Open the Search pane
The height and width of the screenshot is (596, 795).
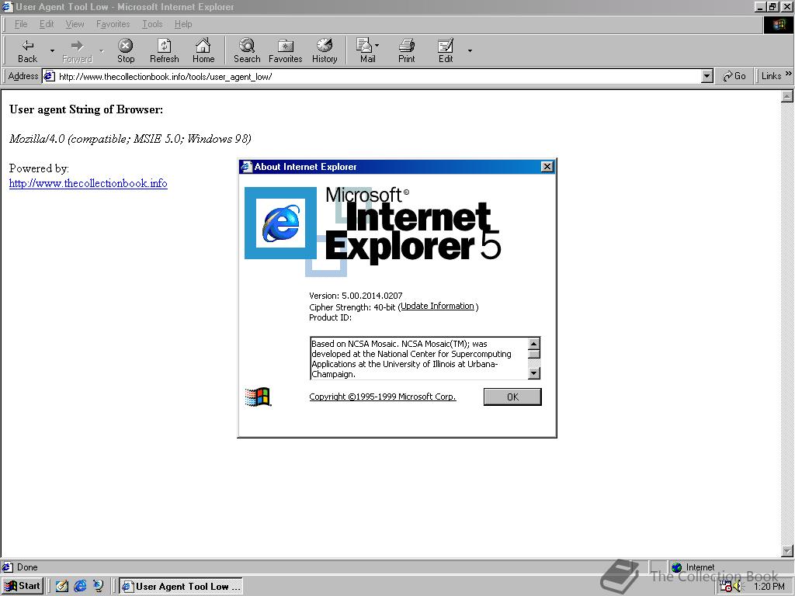(x=247, y=50)
